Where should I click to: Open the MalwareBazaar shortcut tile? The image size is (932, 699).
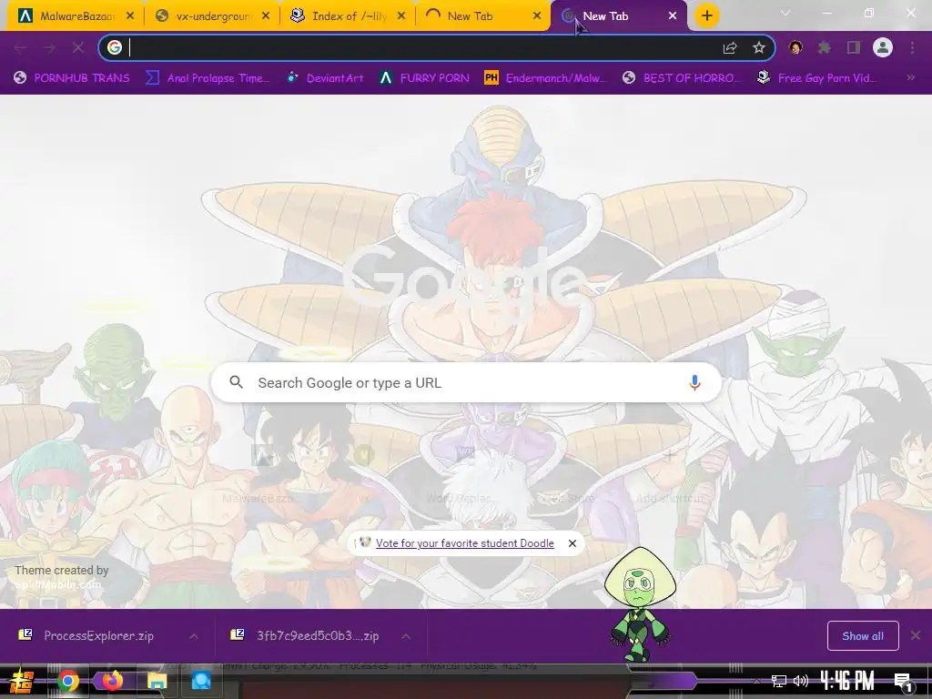(261, 472)
